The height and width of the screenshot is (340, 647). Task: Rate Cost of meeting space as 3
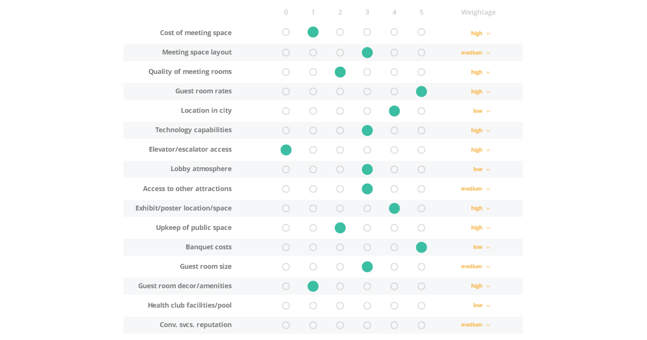[x=367, y=32]
